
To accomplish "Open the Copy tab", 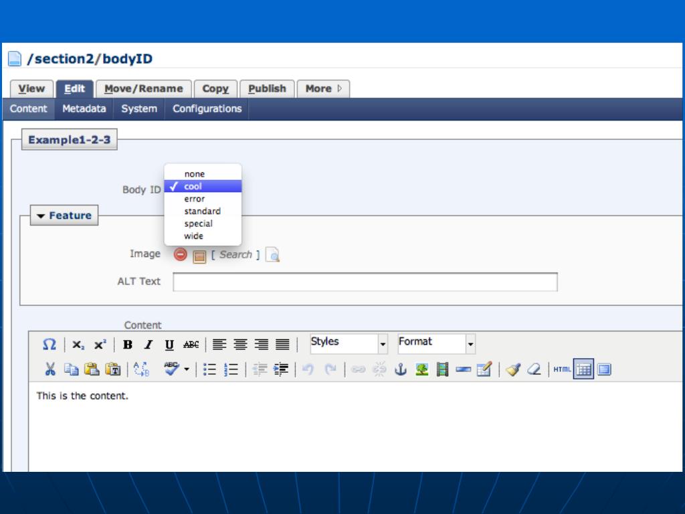I will pos(215,89).
